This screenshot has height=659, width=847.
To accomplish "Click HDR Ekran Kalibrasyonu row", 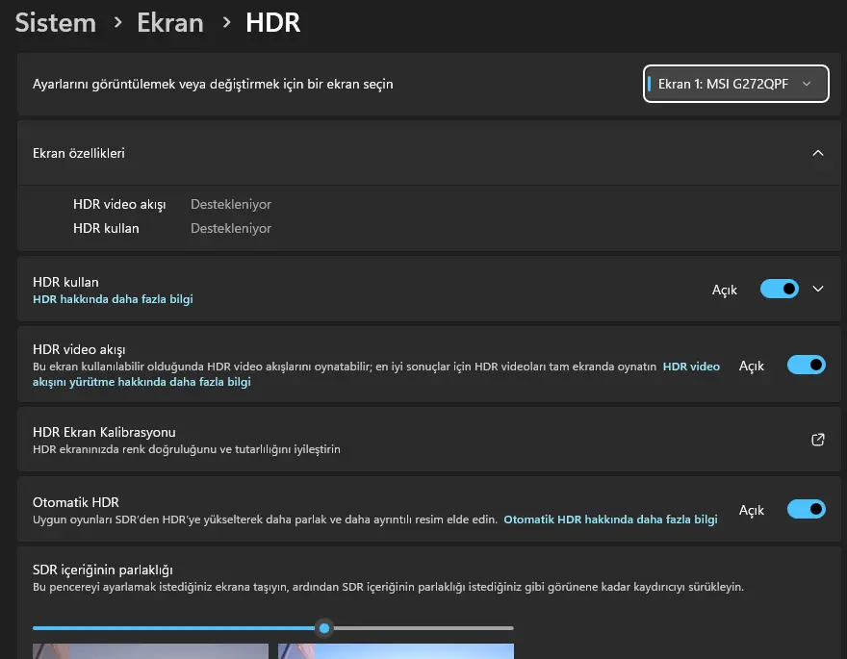I will pos(429,440).
